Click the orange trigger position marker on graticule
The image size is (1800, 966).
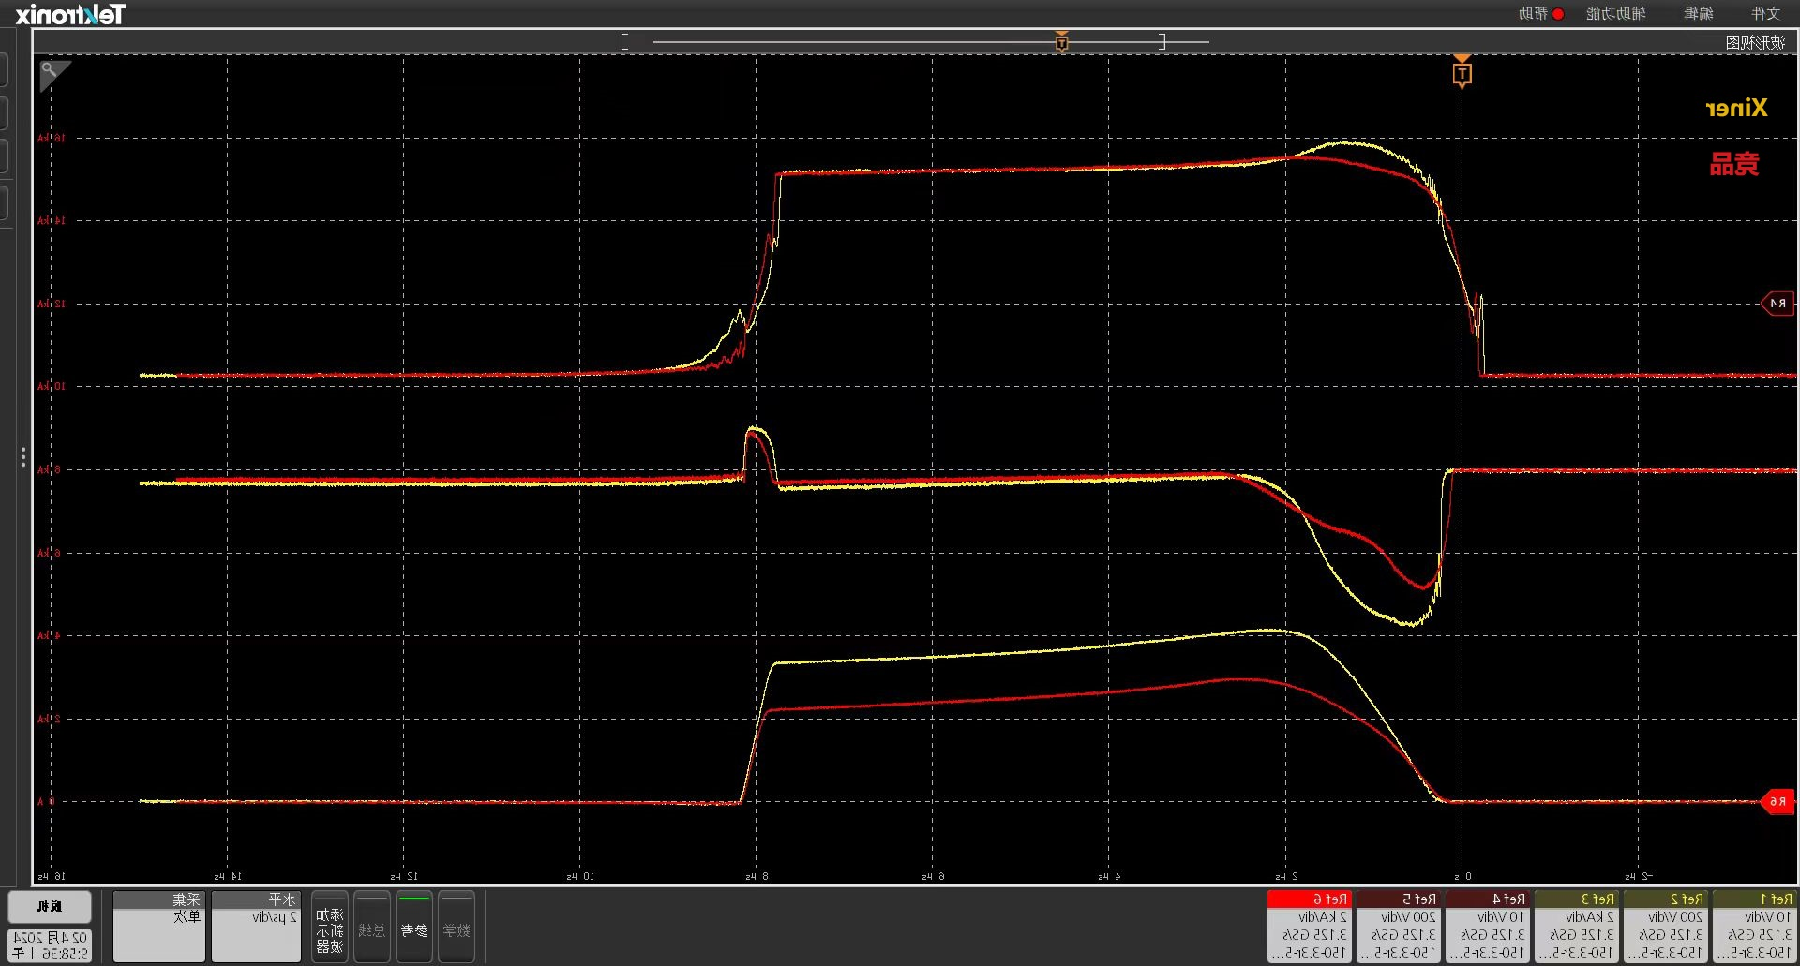click(x=1462, y=73)
